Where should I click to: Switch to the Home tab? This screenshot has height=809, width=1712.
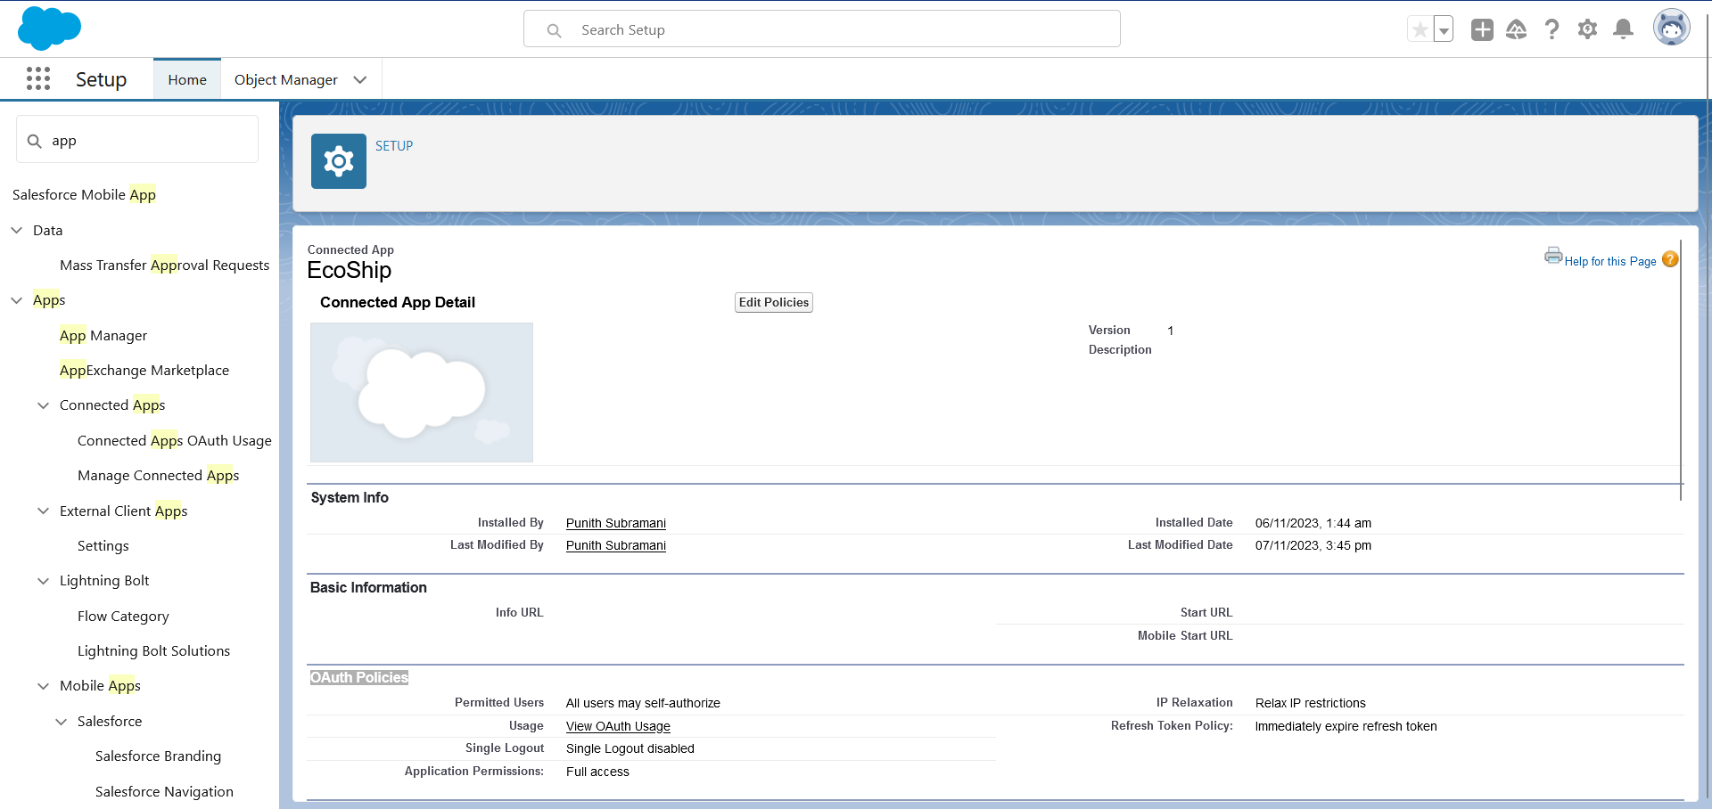pyautogui.click(x=187, y=80)
